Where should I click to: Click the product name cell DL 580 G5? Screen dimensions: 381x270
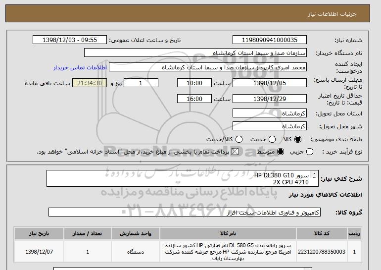point(228,252)
